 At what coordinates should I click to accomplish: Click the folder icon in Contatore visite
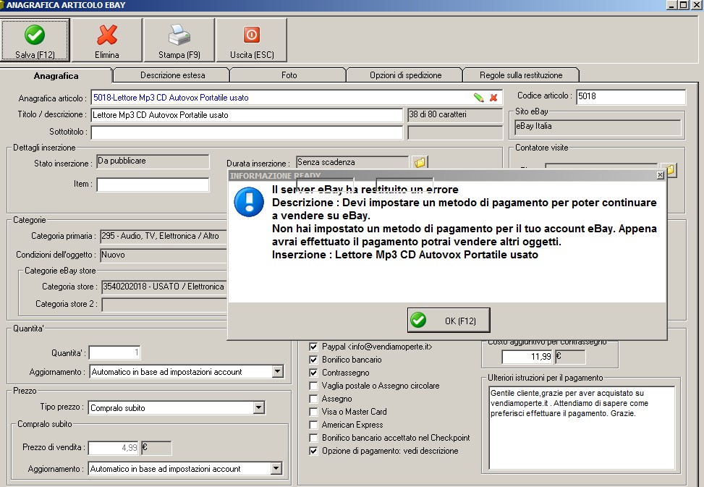point(671,169)
